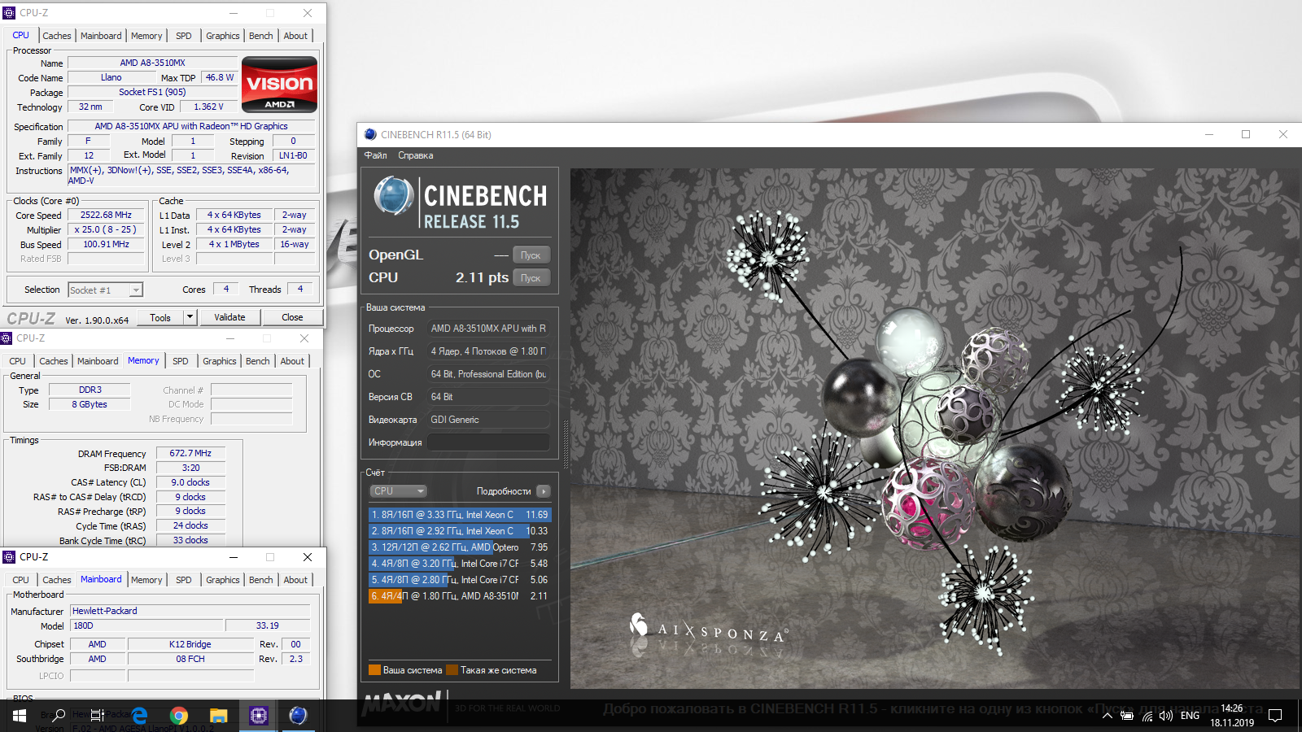1302x732 pixels.
Task: Select ranking row 3 AMD Opteron 7.95
Action: coord(460,547)
